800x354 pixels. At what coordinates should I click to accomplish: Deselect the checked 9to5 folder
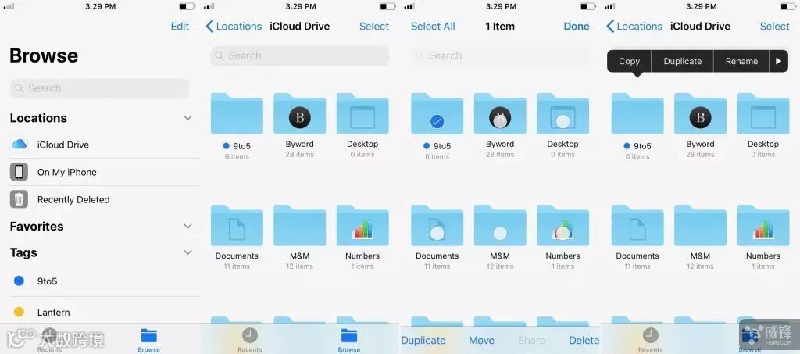437,121
